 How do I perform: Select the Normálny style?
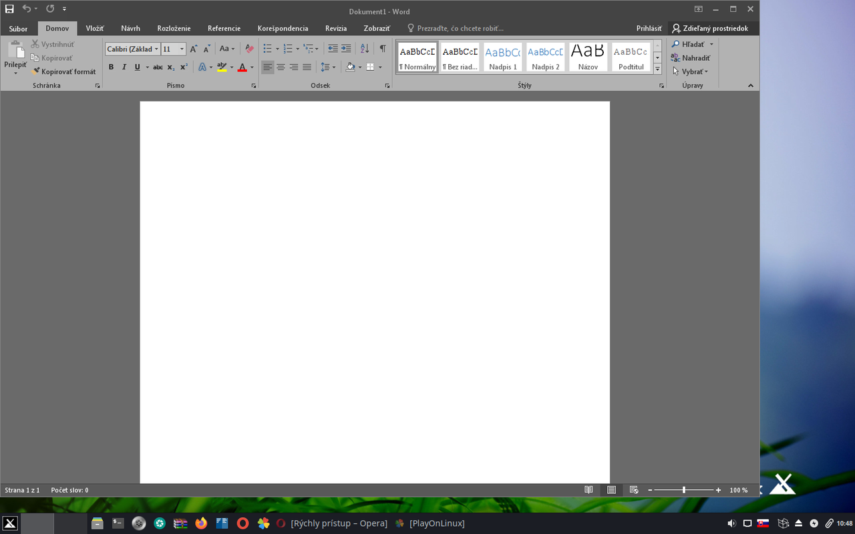coord(417,57)
